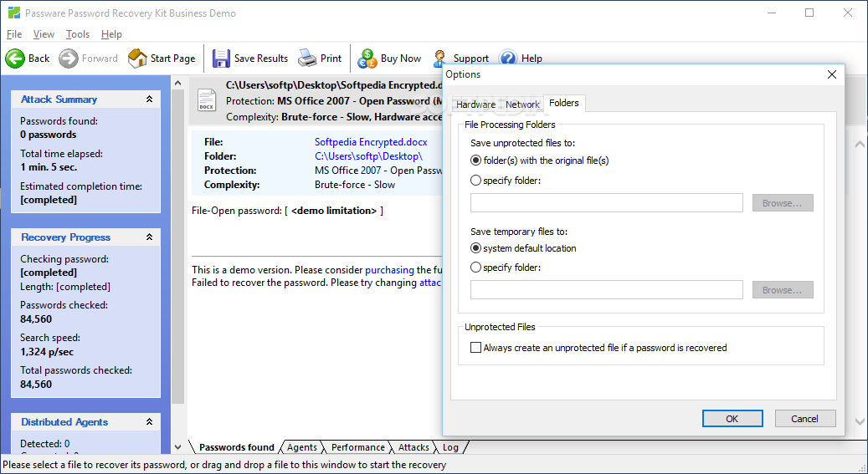Open the C:\Users\softp\Desktop\ folder link
Screen dimensions: 868x474
pos(368,156)
